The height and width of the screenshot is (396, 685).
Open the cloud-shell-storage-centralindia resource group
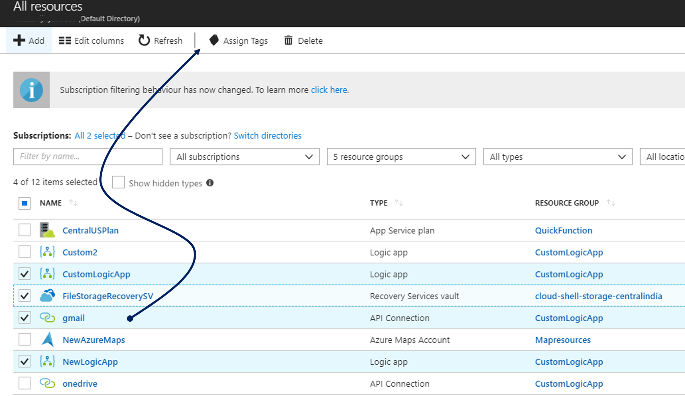pyautogui.click(x=598, y=296)
